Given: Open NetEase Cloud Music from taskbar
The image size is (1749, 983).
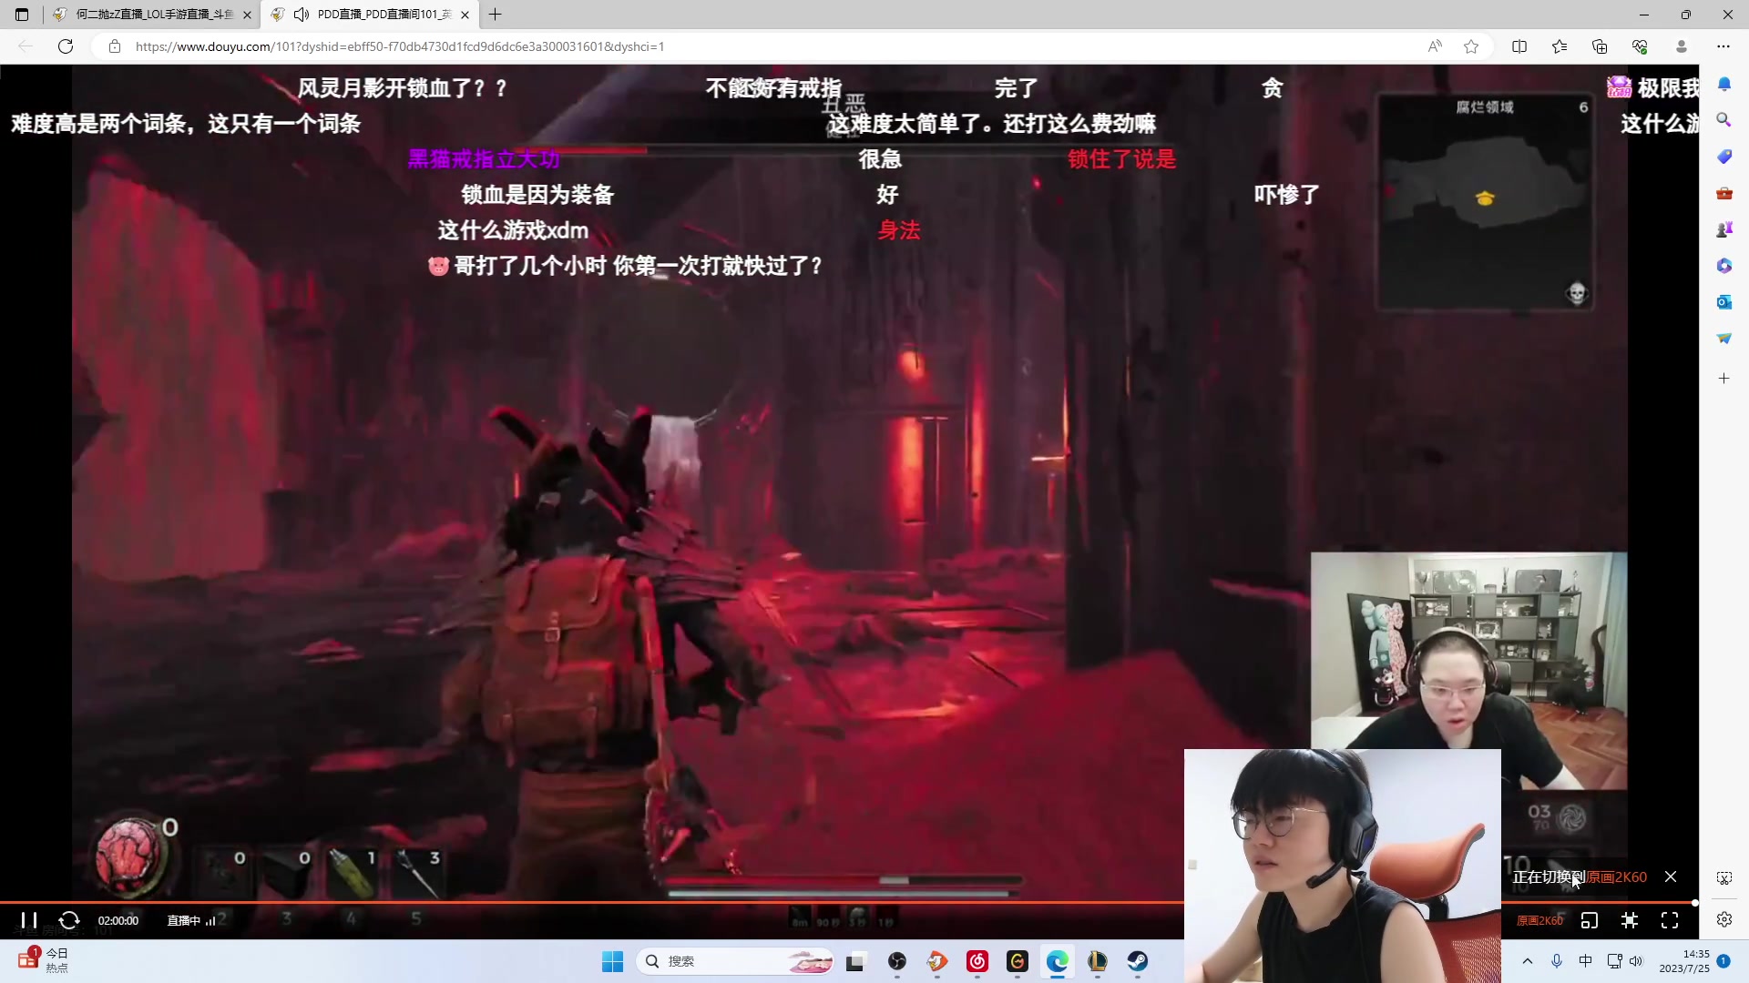Looking at the screenshot, I should point(977,961).
